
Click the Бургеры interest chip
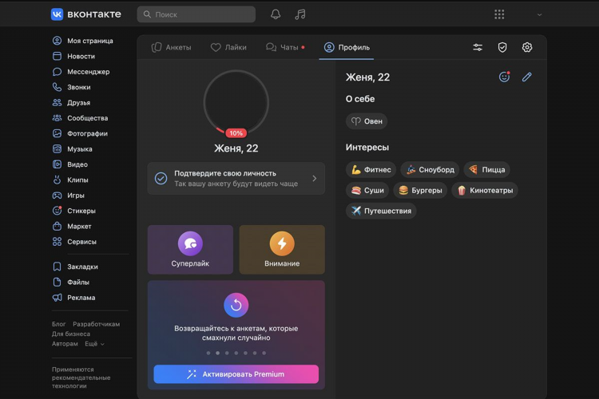(x=420, y=190)
